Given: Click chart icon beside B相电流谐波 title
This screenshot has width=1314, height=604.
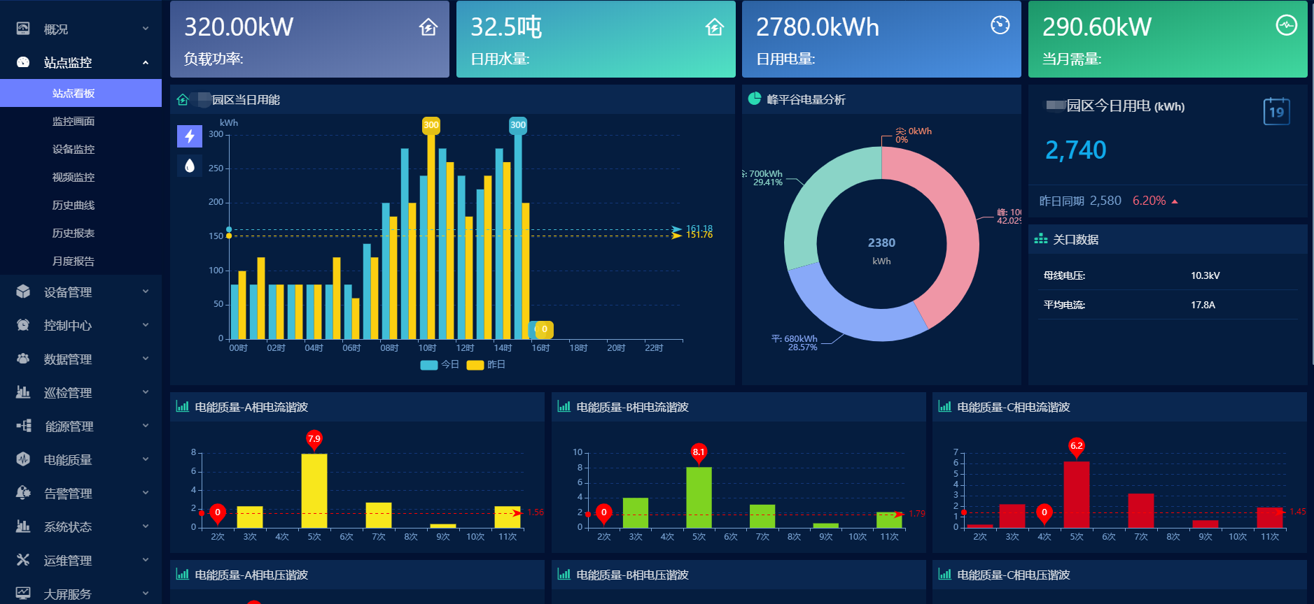Looking at the screenshot, I should click(564, 406).
